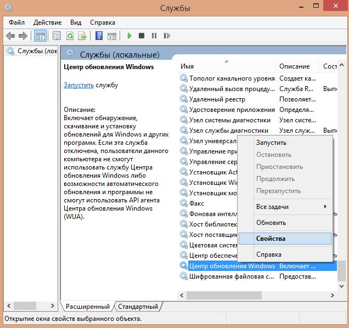Select service Факс
Image resolution: width=349 pixels, height=328 pixels.
click(196, 203)
